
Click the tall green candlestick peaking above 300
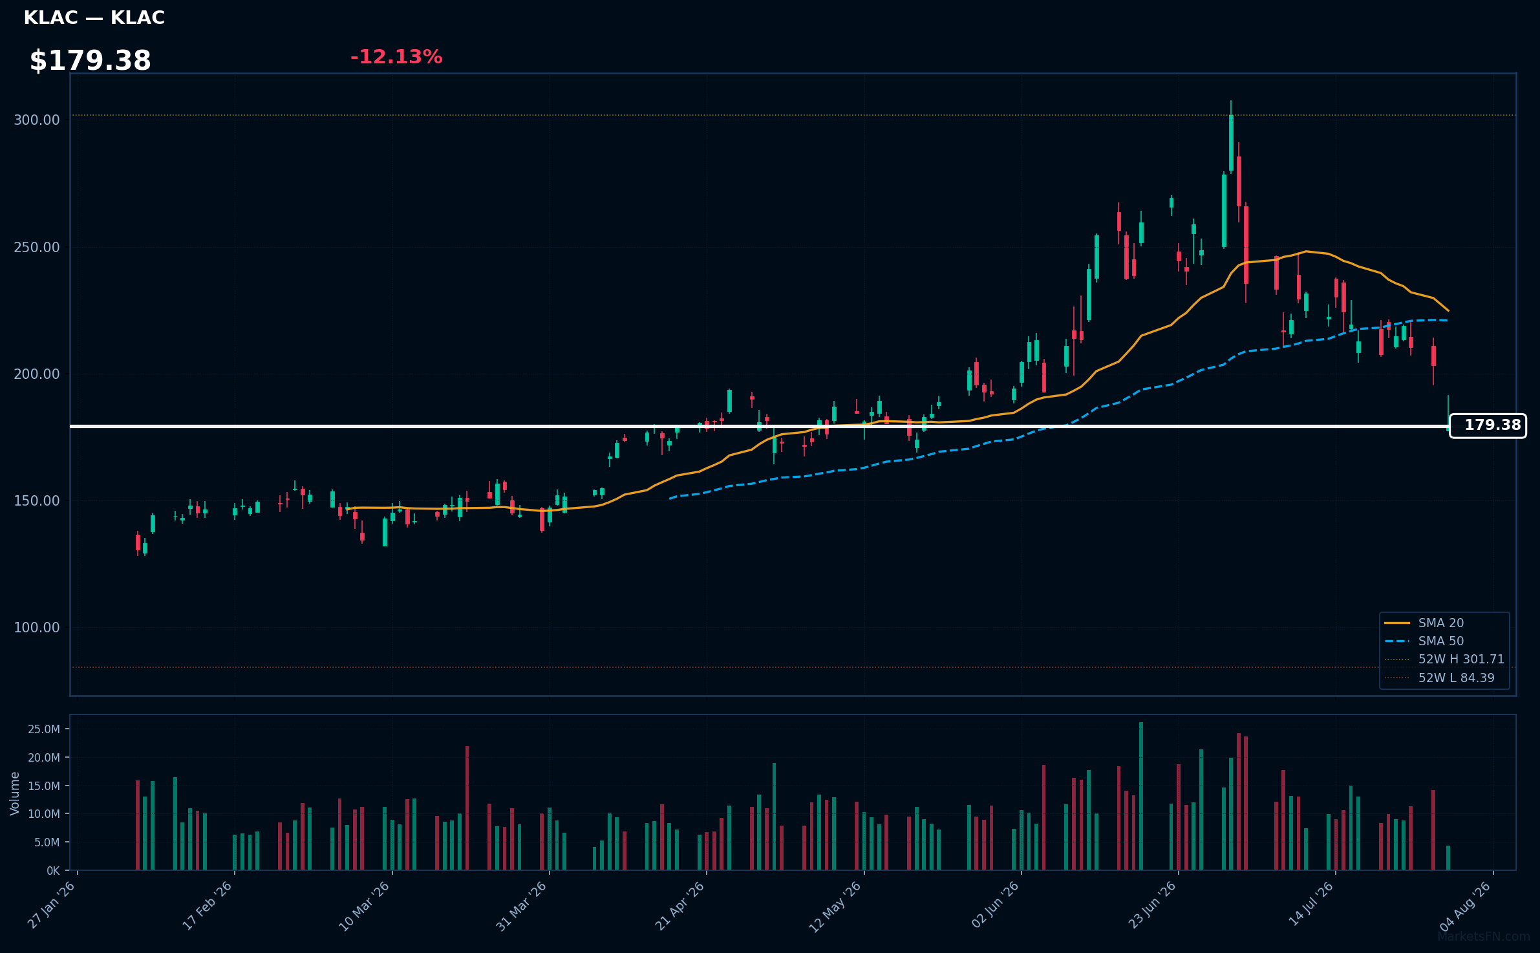tap(1231, 143)
